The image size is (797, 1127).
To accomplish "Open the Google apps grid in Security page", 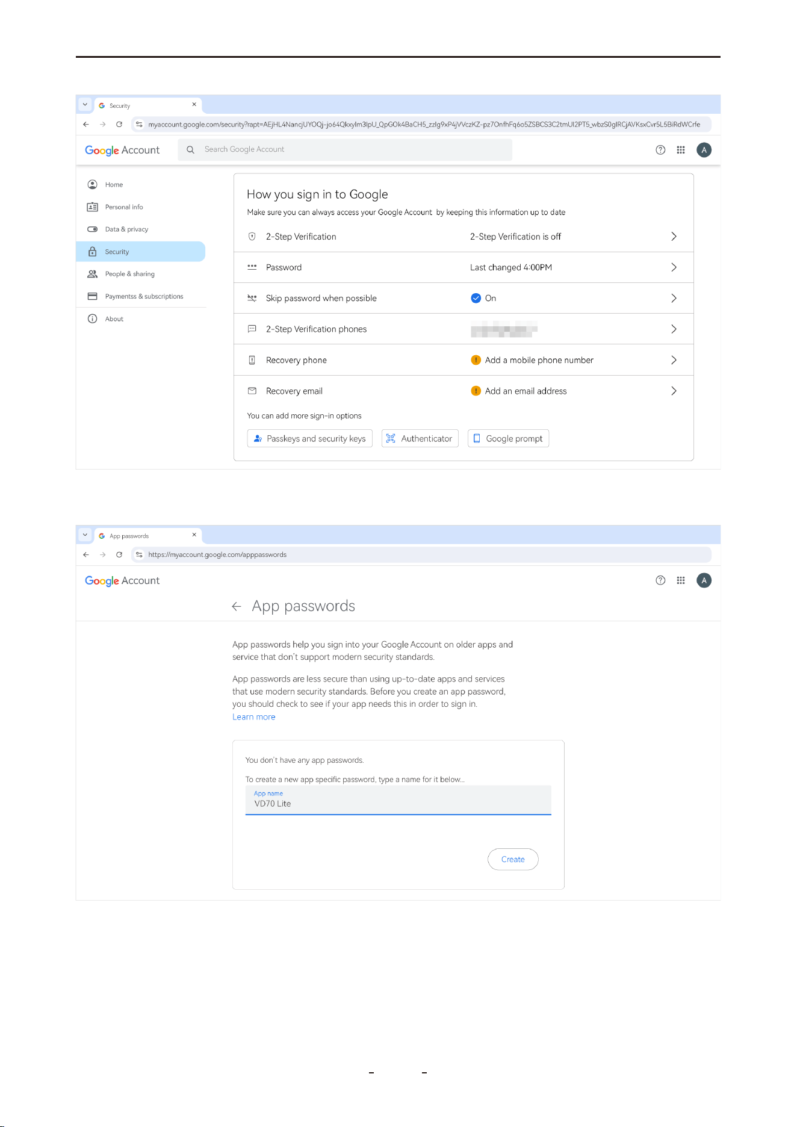I will [x=681, y=150].
